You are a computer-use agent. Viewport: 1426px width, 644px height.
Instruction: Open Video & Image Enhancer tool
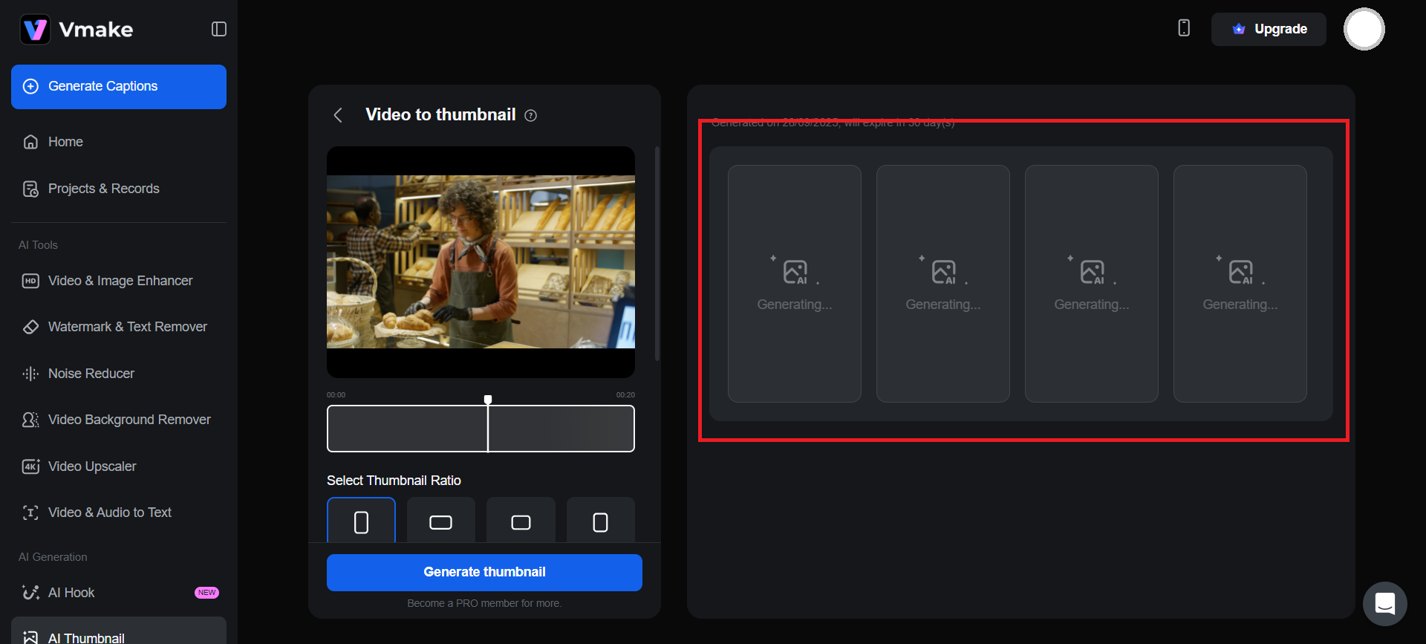(119, 281)
